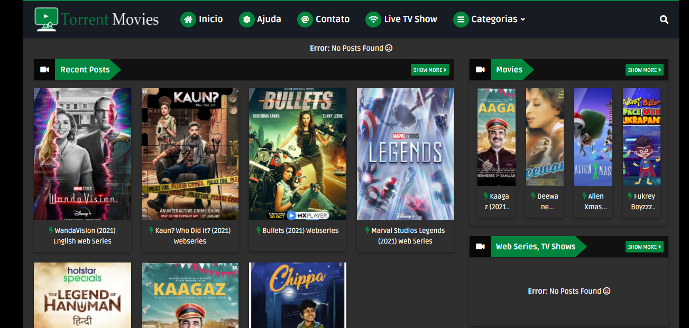
Task: Click the error message below the navigation bar
Action: [351, 48]
